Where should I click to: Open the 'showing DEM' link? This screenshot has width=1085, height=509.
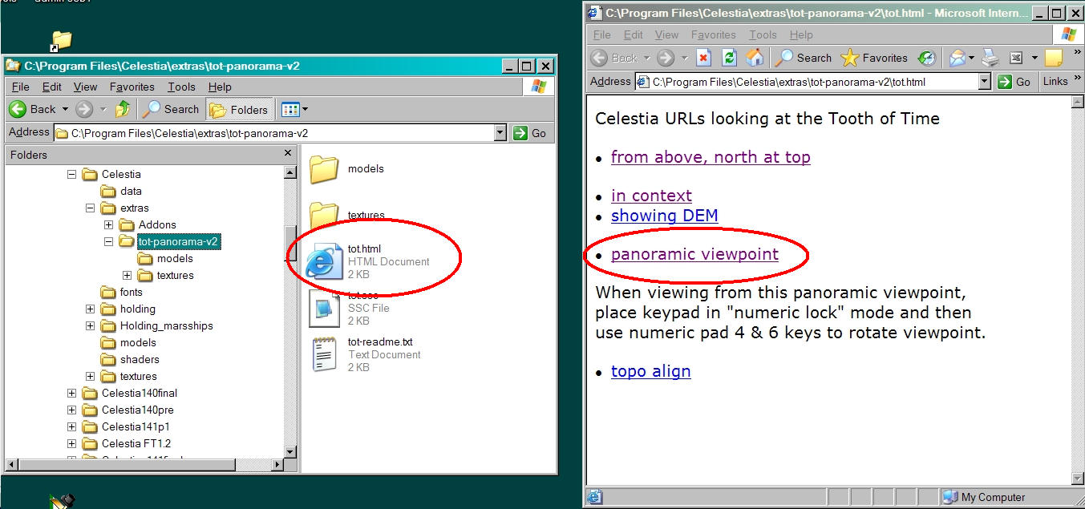coord(665,216)
